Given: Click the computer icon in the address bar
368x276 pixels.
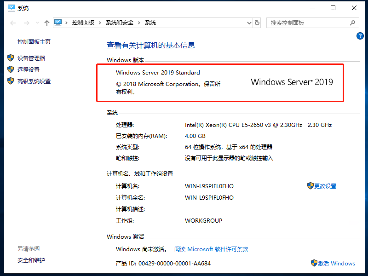Looking at the screenshot, I should click(x=58, y=23).
